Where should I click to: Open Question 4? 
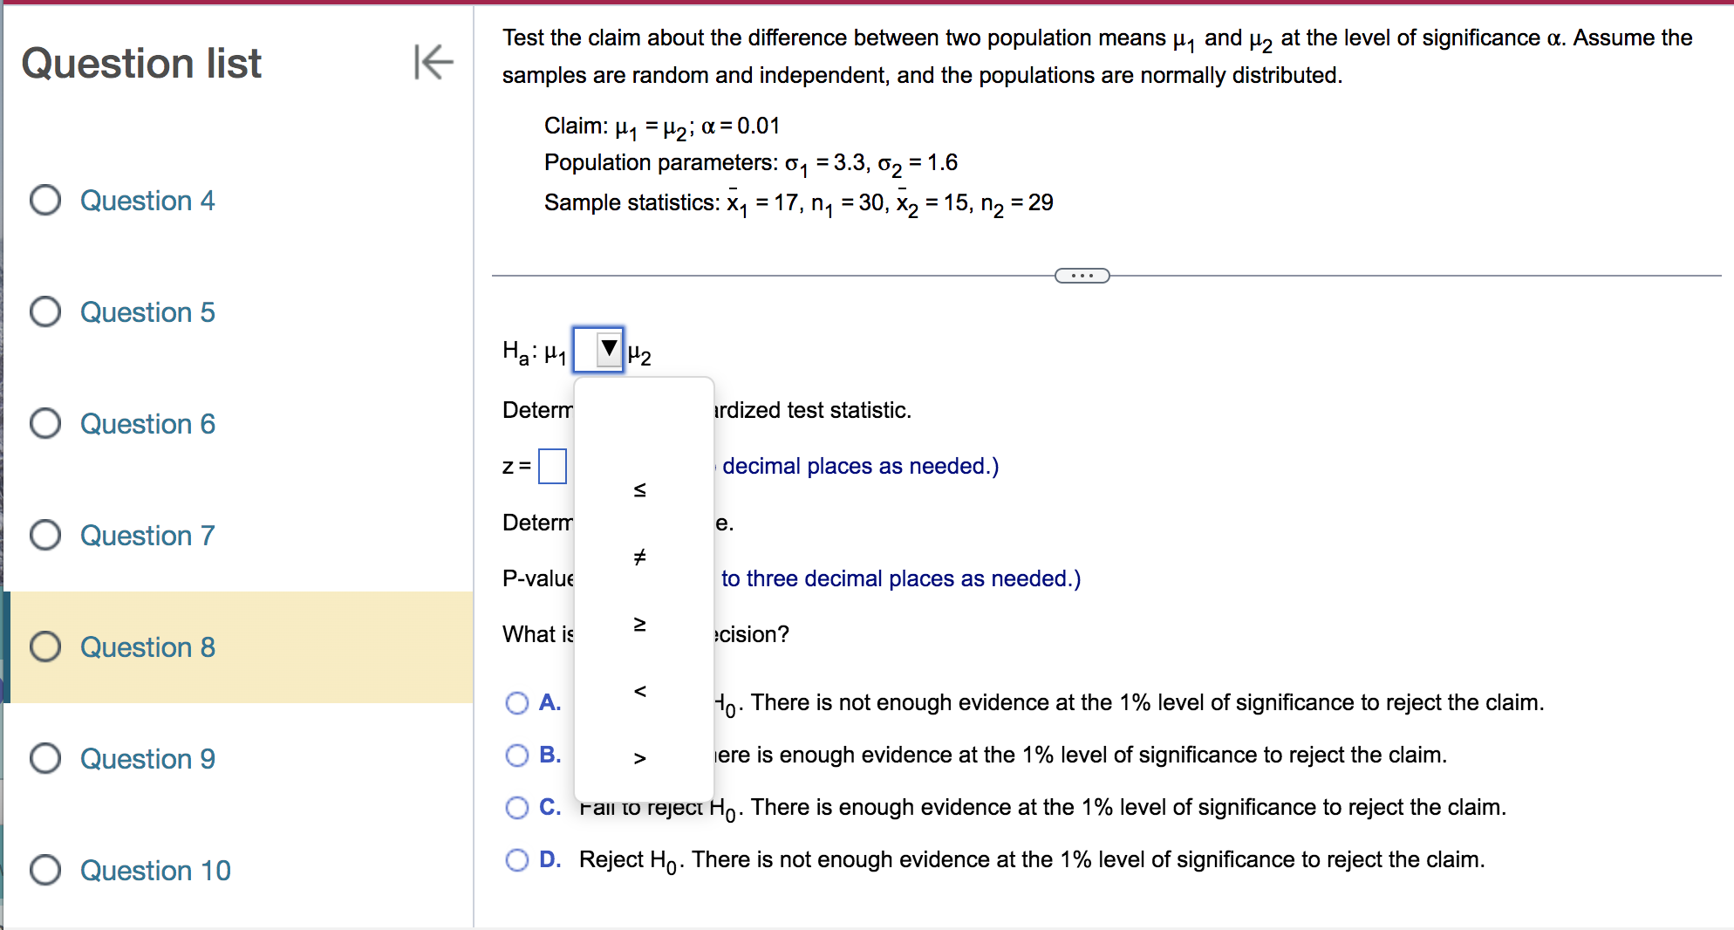click(x=147, y=200)
